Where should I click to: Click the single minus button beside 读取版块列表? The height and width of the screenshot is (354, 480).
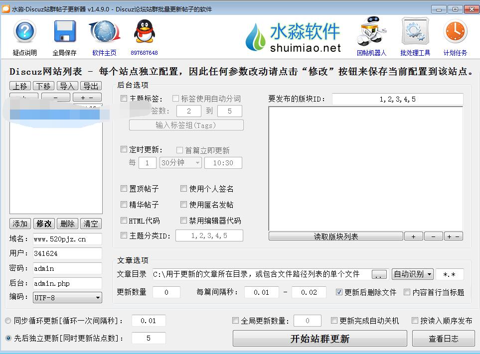(x=434, y=236)
